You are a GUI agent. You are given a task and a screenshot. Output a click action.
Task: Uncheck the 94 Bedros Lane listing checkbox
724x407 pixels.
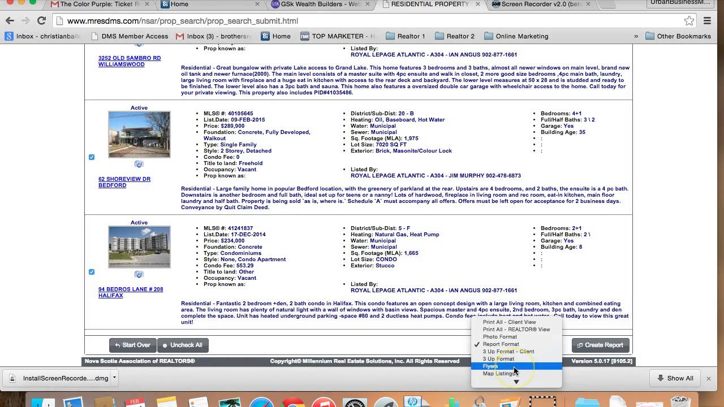point(92,272)
